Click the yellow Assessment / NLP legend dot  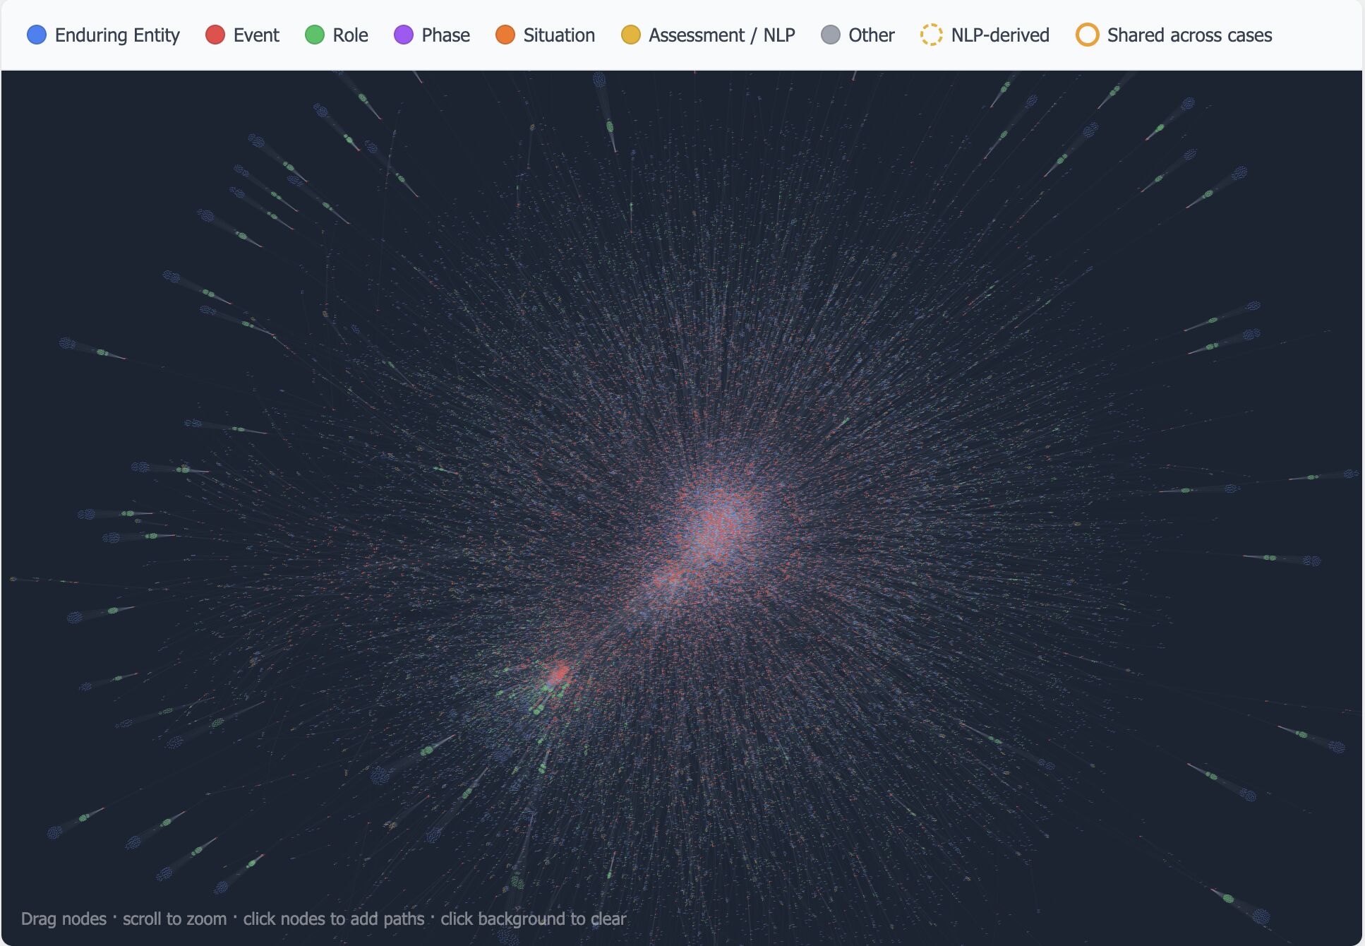coord(631,35)
